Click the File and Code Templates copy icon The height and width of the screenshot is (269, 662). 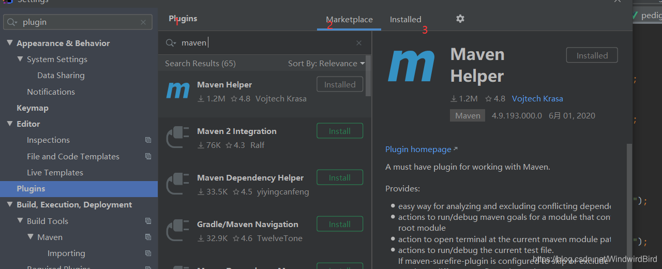click(x=148, y=156)
